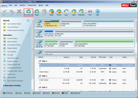
Task: Click the Wipe Partition icon
Action: point(5,78)
